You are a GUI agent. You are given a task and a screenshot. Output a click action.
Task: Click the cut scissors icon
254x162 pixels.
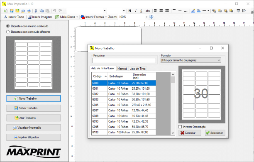tap(36, 11)
